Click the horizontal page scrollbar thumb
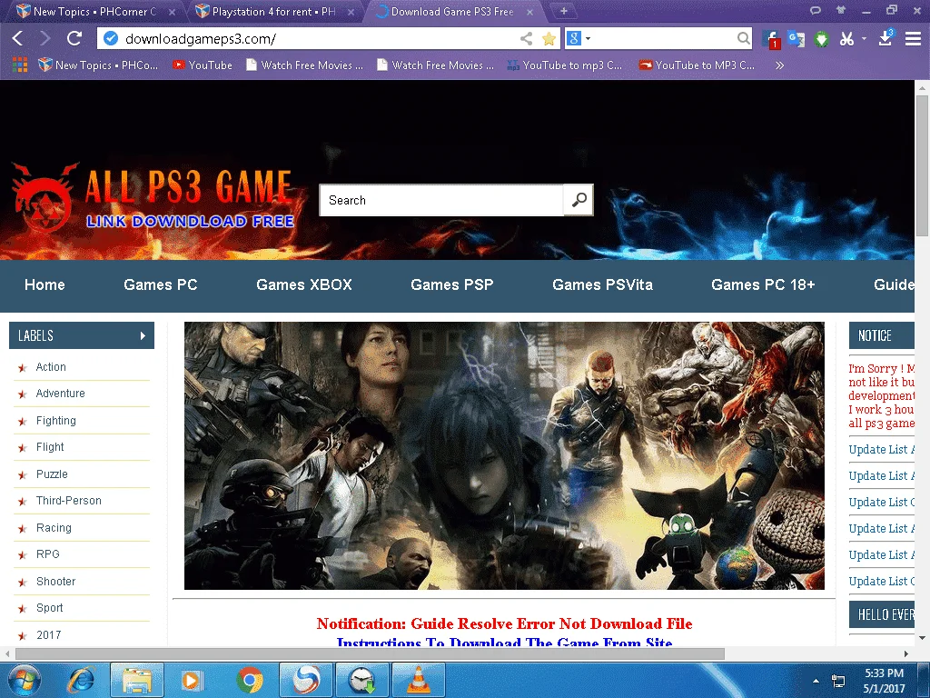 tap(370, 653)
